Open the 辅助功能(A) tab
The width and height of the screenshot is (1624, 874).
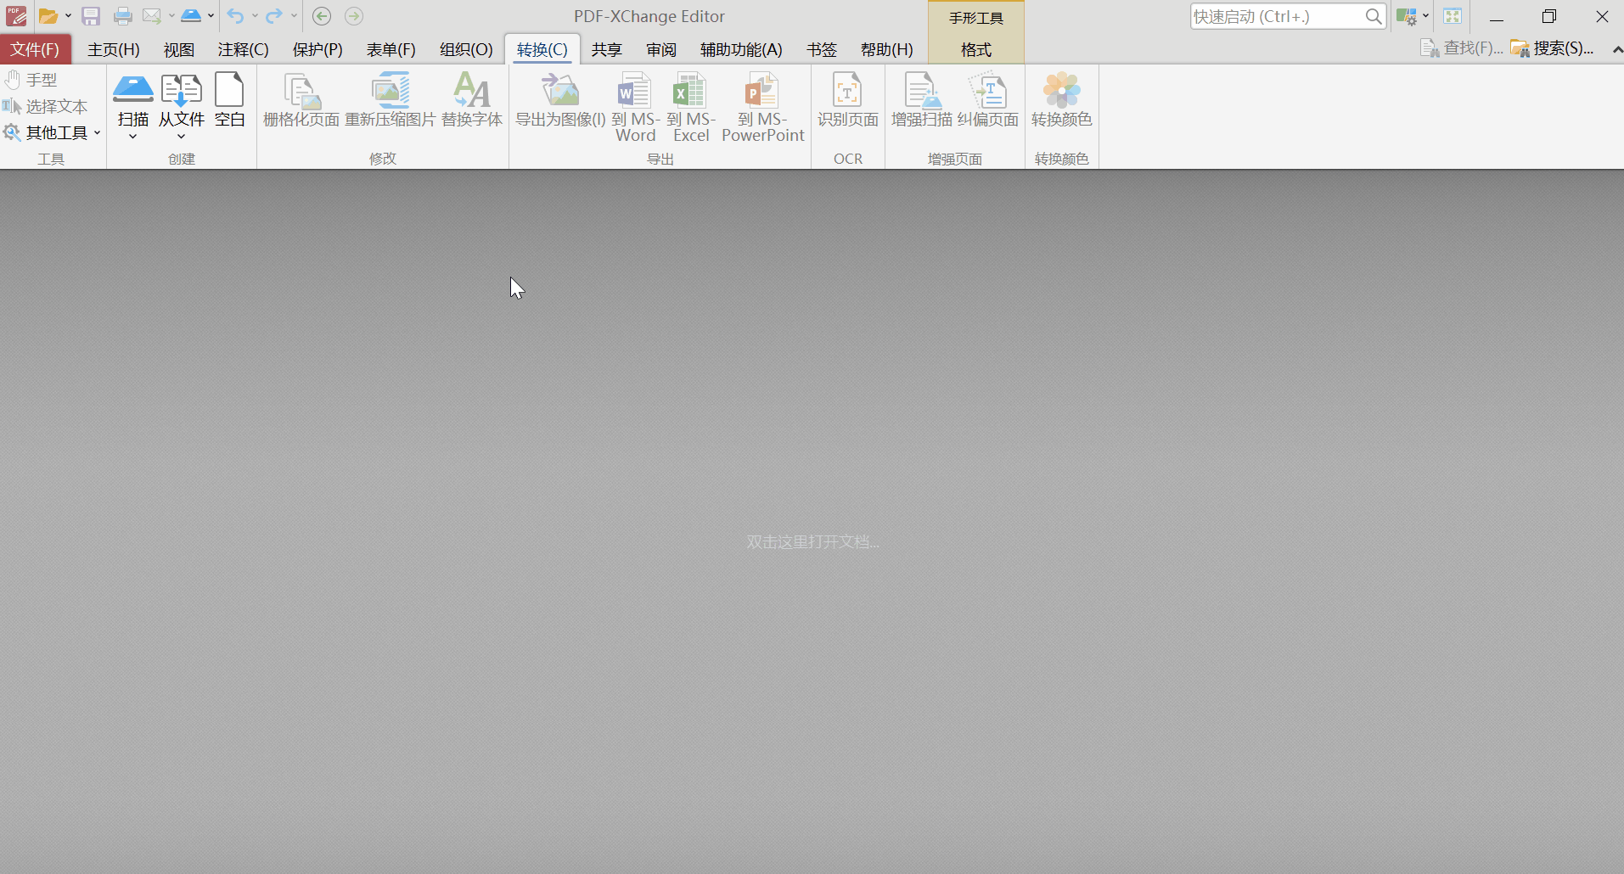pos(741,49)
